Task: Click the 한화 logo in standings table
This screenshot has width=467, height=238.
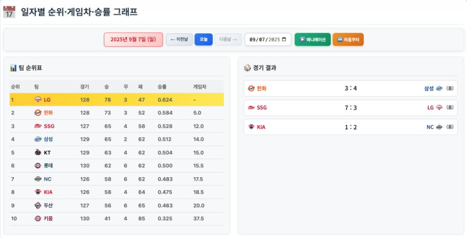Action: point(38,113)
